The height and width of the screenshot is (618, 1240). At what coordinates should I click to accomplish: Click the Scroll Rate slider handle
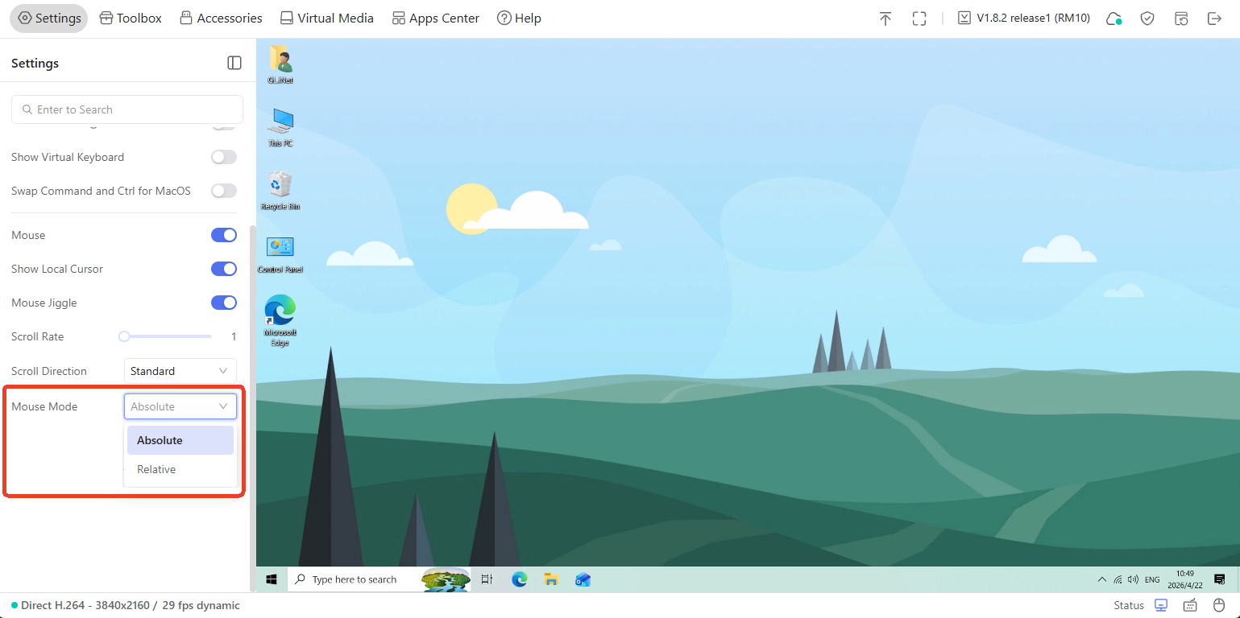124,336
